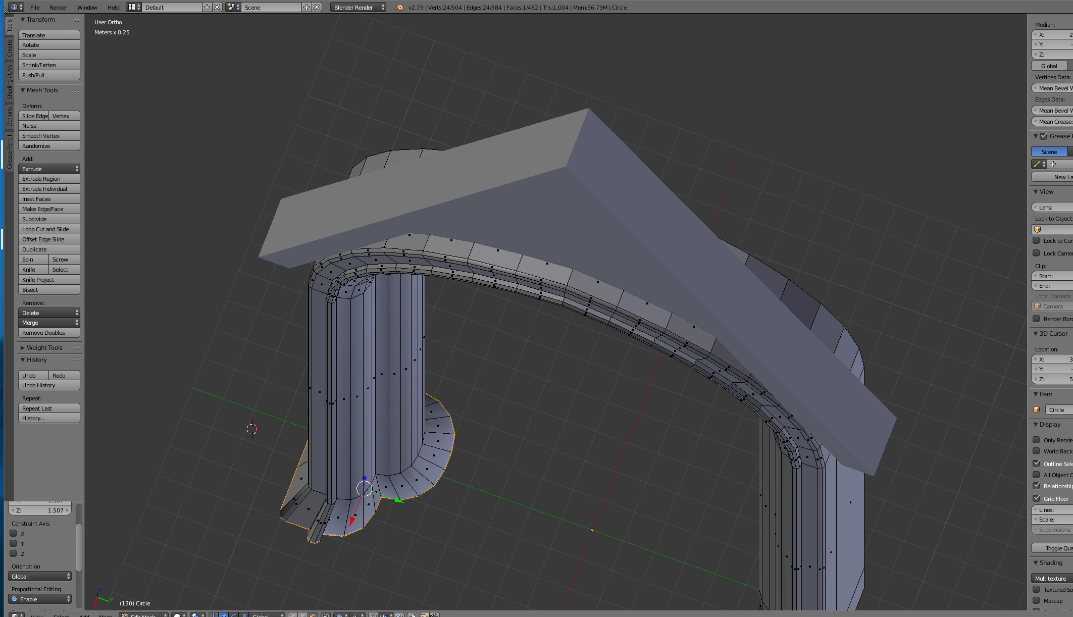1073x617 pixels.
Task: Adjust the Z value slider showing 1.507
Action: tap(40, 510)
